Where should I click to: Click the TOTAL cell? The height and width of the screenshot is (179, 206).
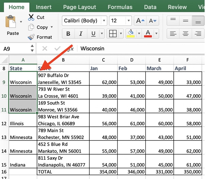click(x=63, y=172)
